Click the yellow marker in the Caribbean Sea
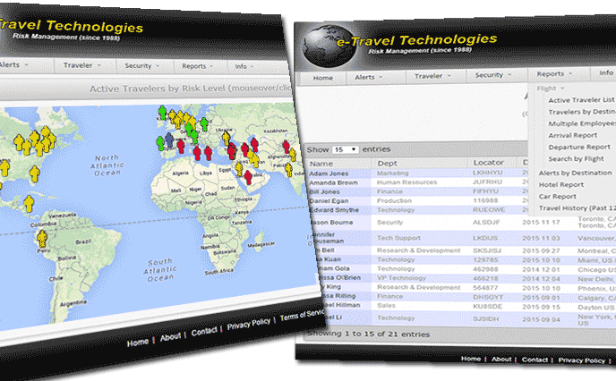Viewport: 616px width, 381px height. pyautogui.click(x=29, y=204)
